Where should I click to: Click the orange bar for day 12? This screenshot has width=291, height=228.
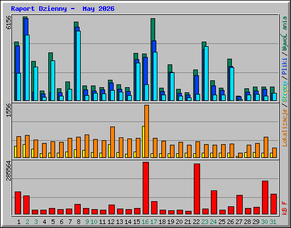coord(113,142)
